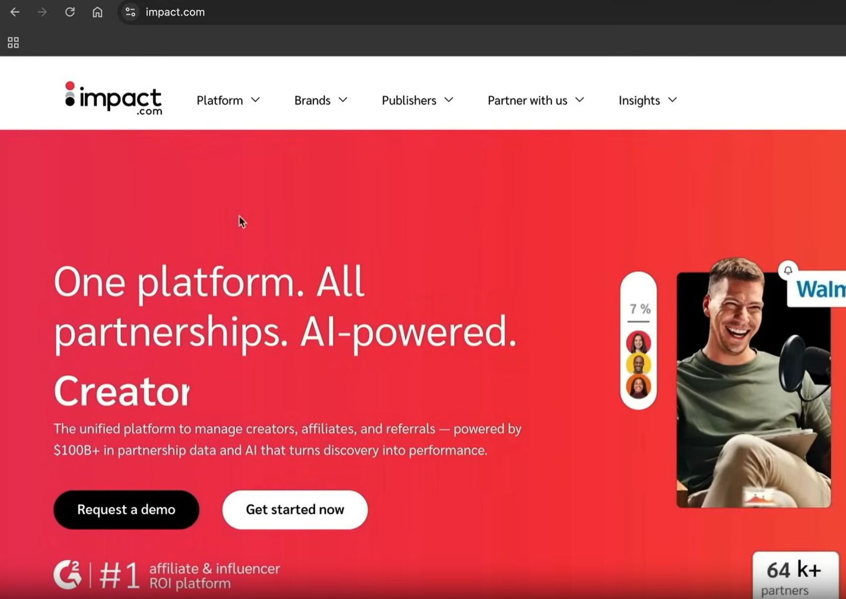Expand the Brands dropdown chevron
This screenshot has width=846, height=599.
tap(343, 100)
